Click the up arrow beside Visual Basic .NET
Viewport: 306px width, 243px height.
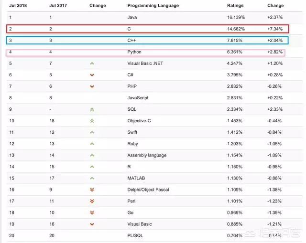[92, 63]
